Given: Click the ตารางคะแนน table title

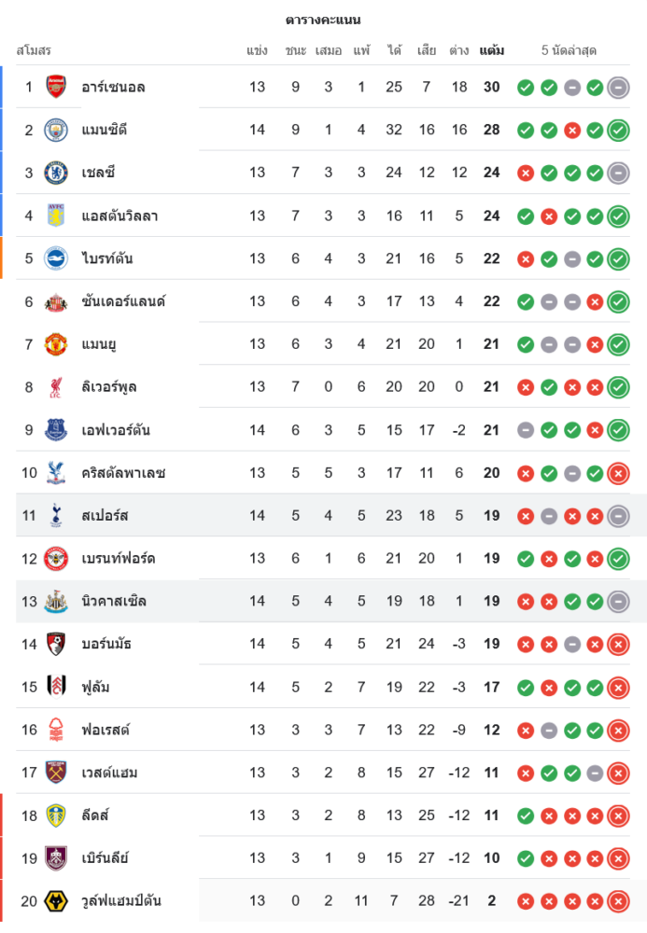Looking at the screenshot, I should [323, 20].
